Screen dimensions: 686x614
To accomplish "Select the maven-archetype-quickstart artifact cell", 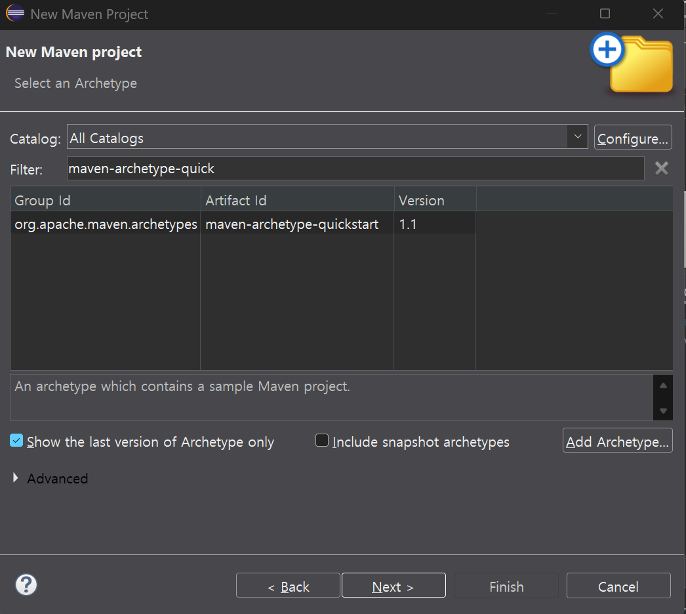I will coord(297,224).
